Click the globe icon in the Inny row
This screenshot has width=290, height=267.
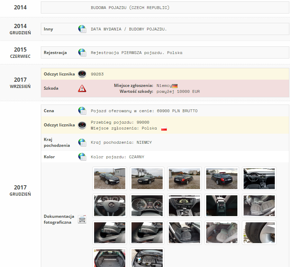coord(82,29)
